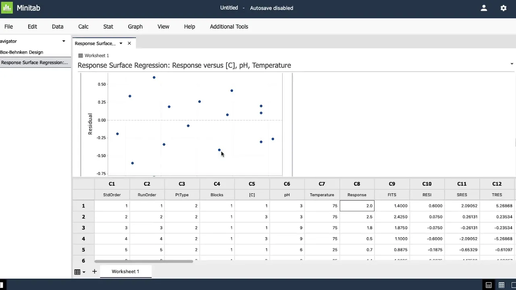This screenshot has height=290, width=516.
Task: Add a new worksheet with plus icon
Action: click(94, 271)
